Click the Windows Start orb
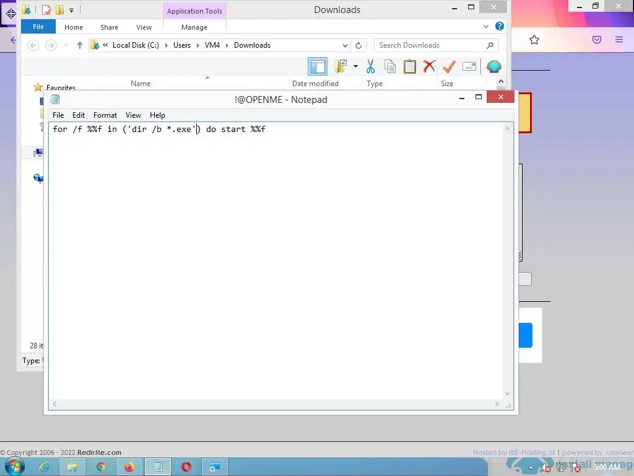634x476 pixels. point(15,467)
